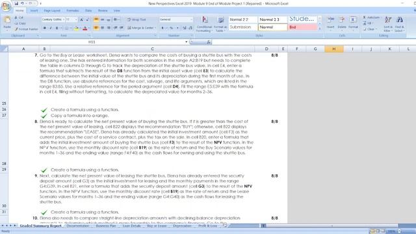Open the Font name dropdown

point(64,19)
